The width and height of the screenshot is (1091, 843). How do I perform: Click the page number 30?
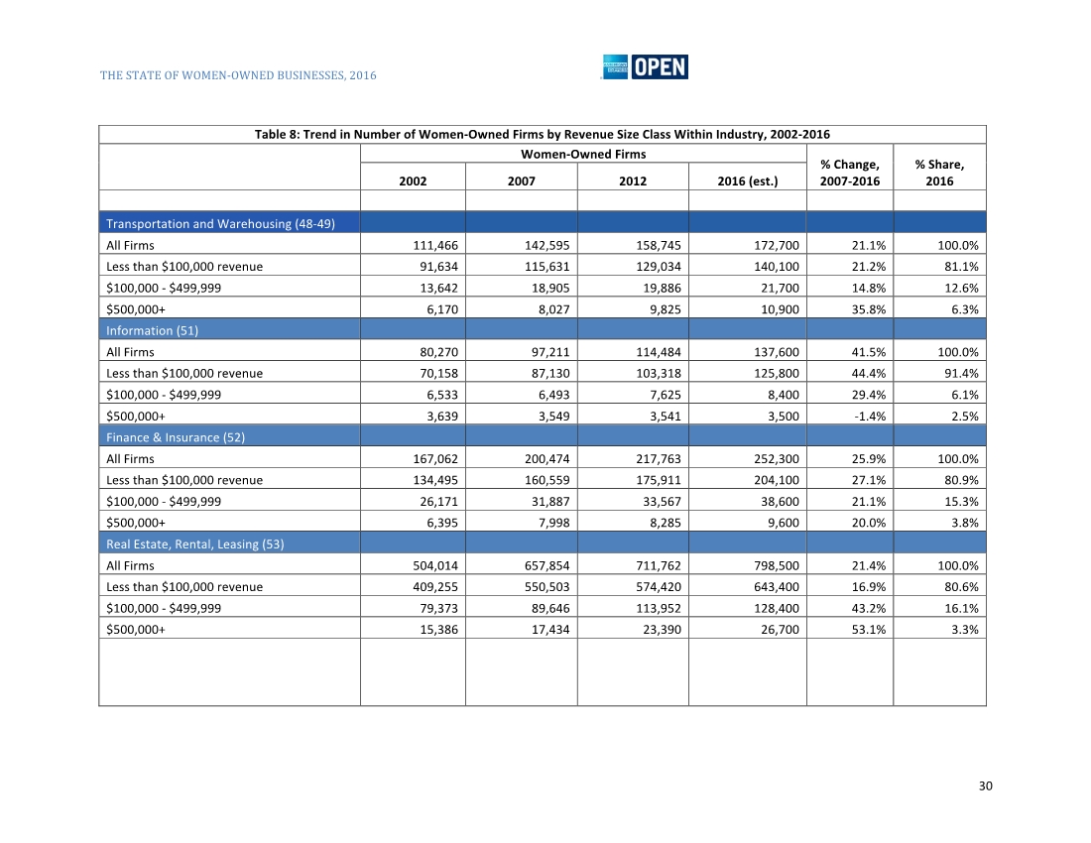[985, 786]
